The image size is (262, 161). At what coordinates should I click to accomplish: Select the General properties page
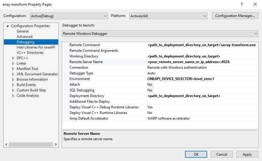pyautogui.click(x=23, y=31)
